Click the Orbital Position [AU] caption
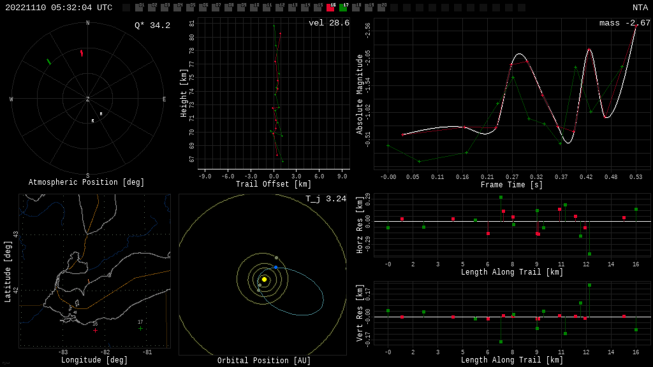Image resolution: width=653 pixels, height=367 pixels. (x=264, y=361)
